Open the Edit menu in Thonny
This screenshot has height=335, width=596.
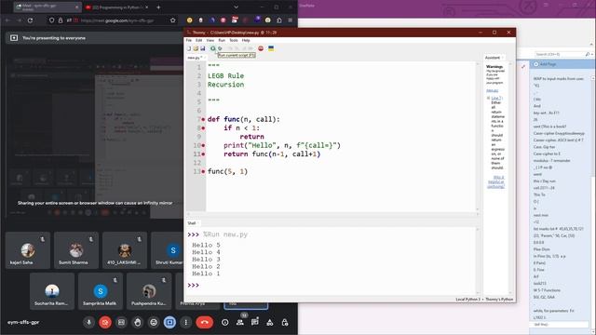(198, 40)
